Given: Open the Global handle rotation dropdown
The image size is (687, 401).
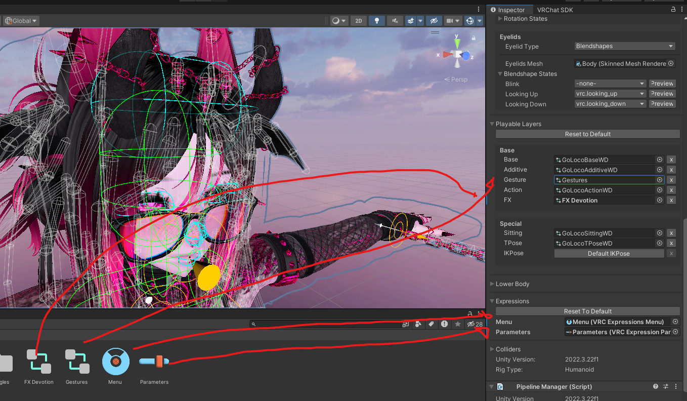Looking at the screenshot, I should pos(21,21).
